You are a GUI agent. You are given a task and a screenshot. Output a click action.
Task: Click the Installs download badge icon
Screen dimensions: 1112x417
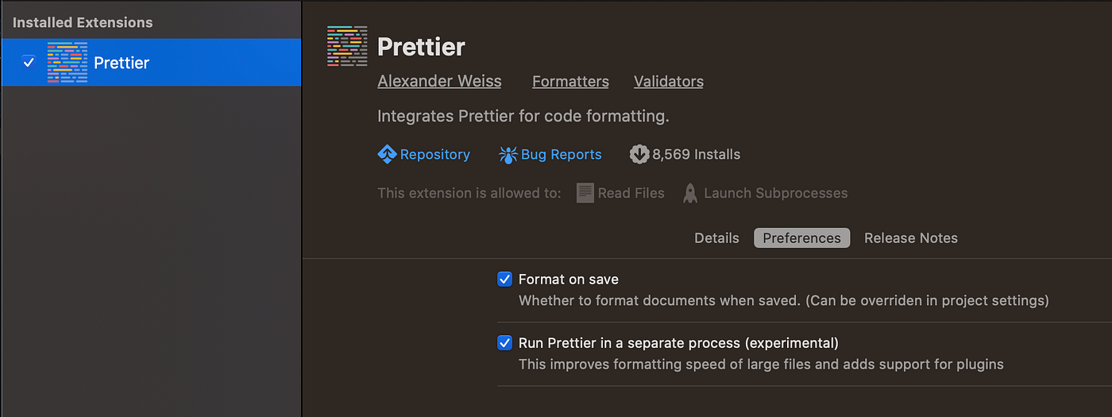click(639, 154)
